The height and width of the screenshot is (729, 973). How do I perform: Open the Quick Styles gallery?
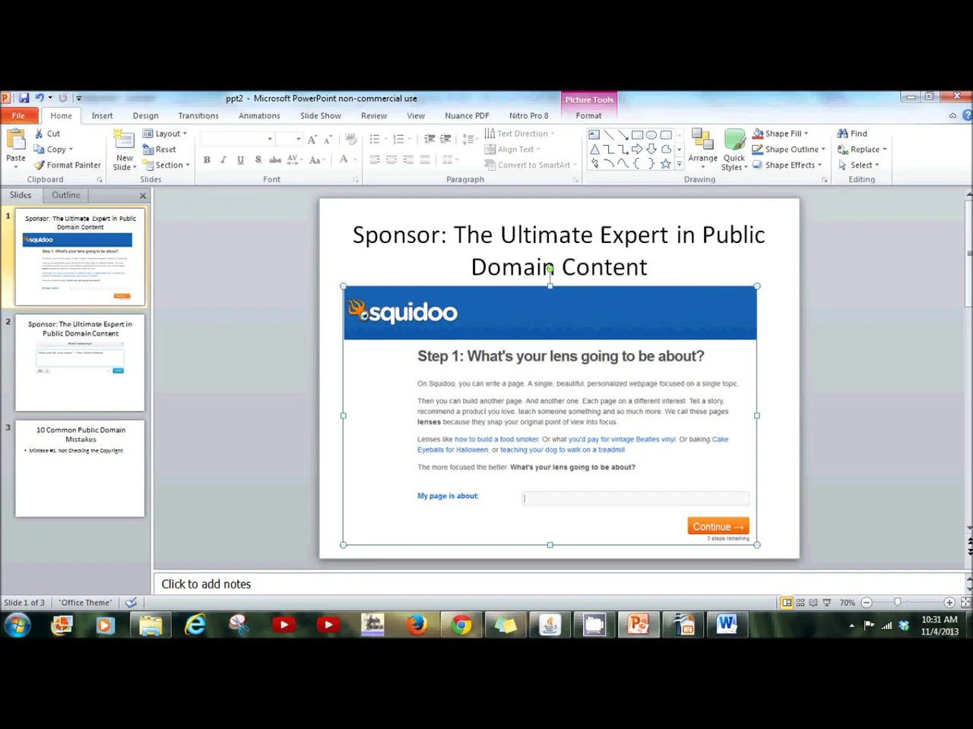pyautogui.click(x=734, y=150)
